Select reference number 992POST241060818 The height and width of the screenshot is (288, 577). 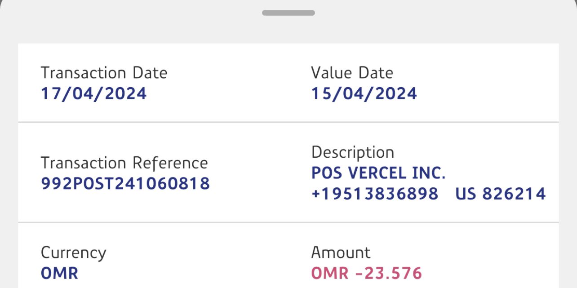click(125, 183)
